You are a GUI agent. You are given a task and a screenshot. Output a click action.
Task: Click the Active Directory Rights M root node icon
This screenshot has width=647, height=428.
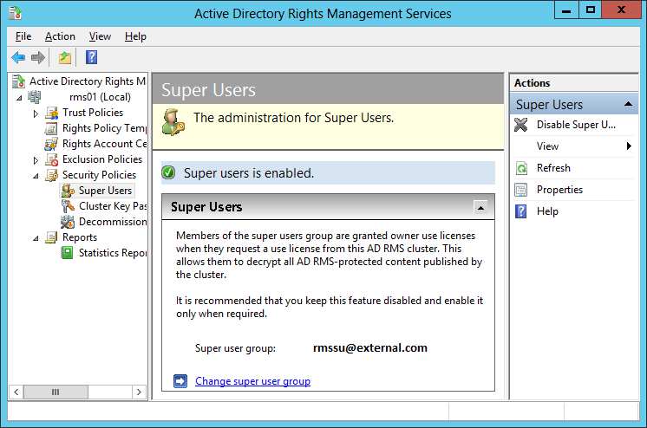[18, 81]
